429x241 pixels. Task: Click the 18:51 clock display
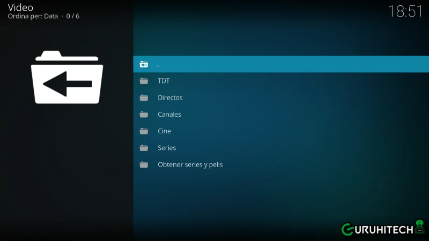point(405,11)
